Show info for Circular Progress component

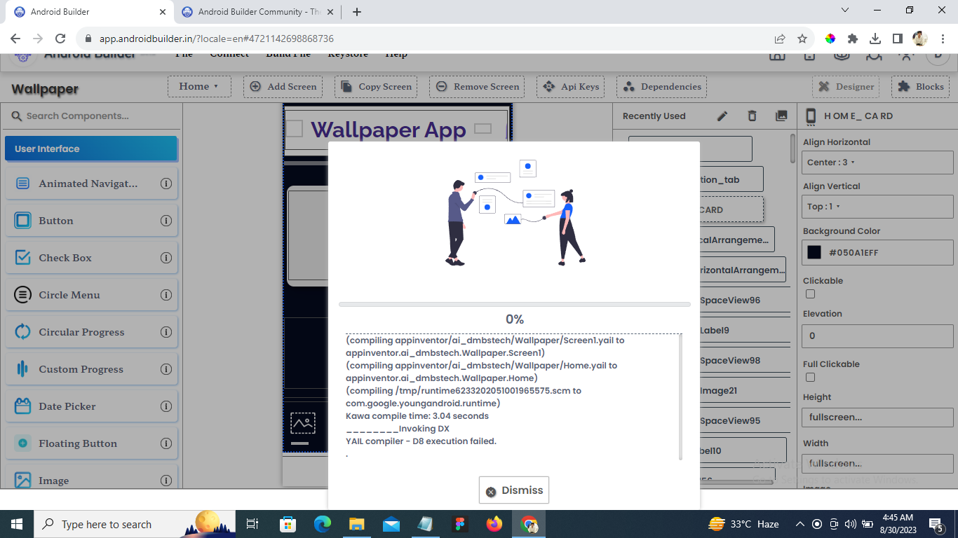[x=166, y=332]
